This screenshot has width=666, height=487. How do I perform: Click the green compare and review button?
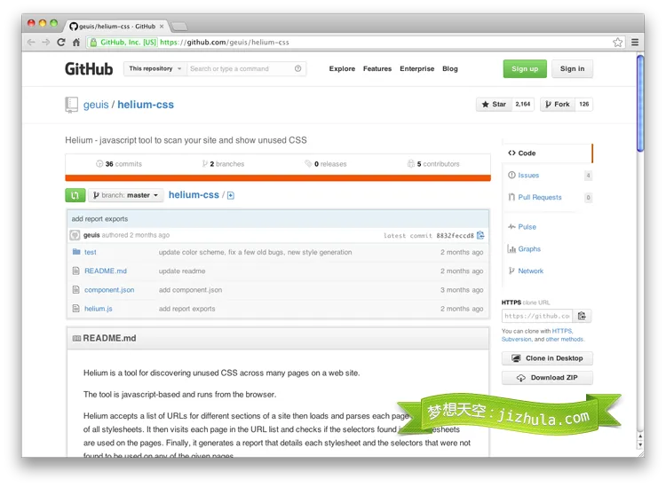pos(75,195)
